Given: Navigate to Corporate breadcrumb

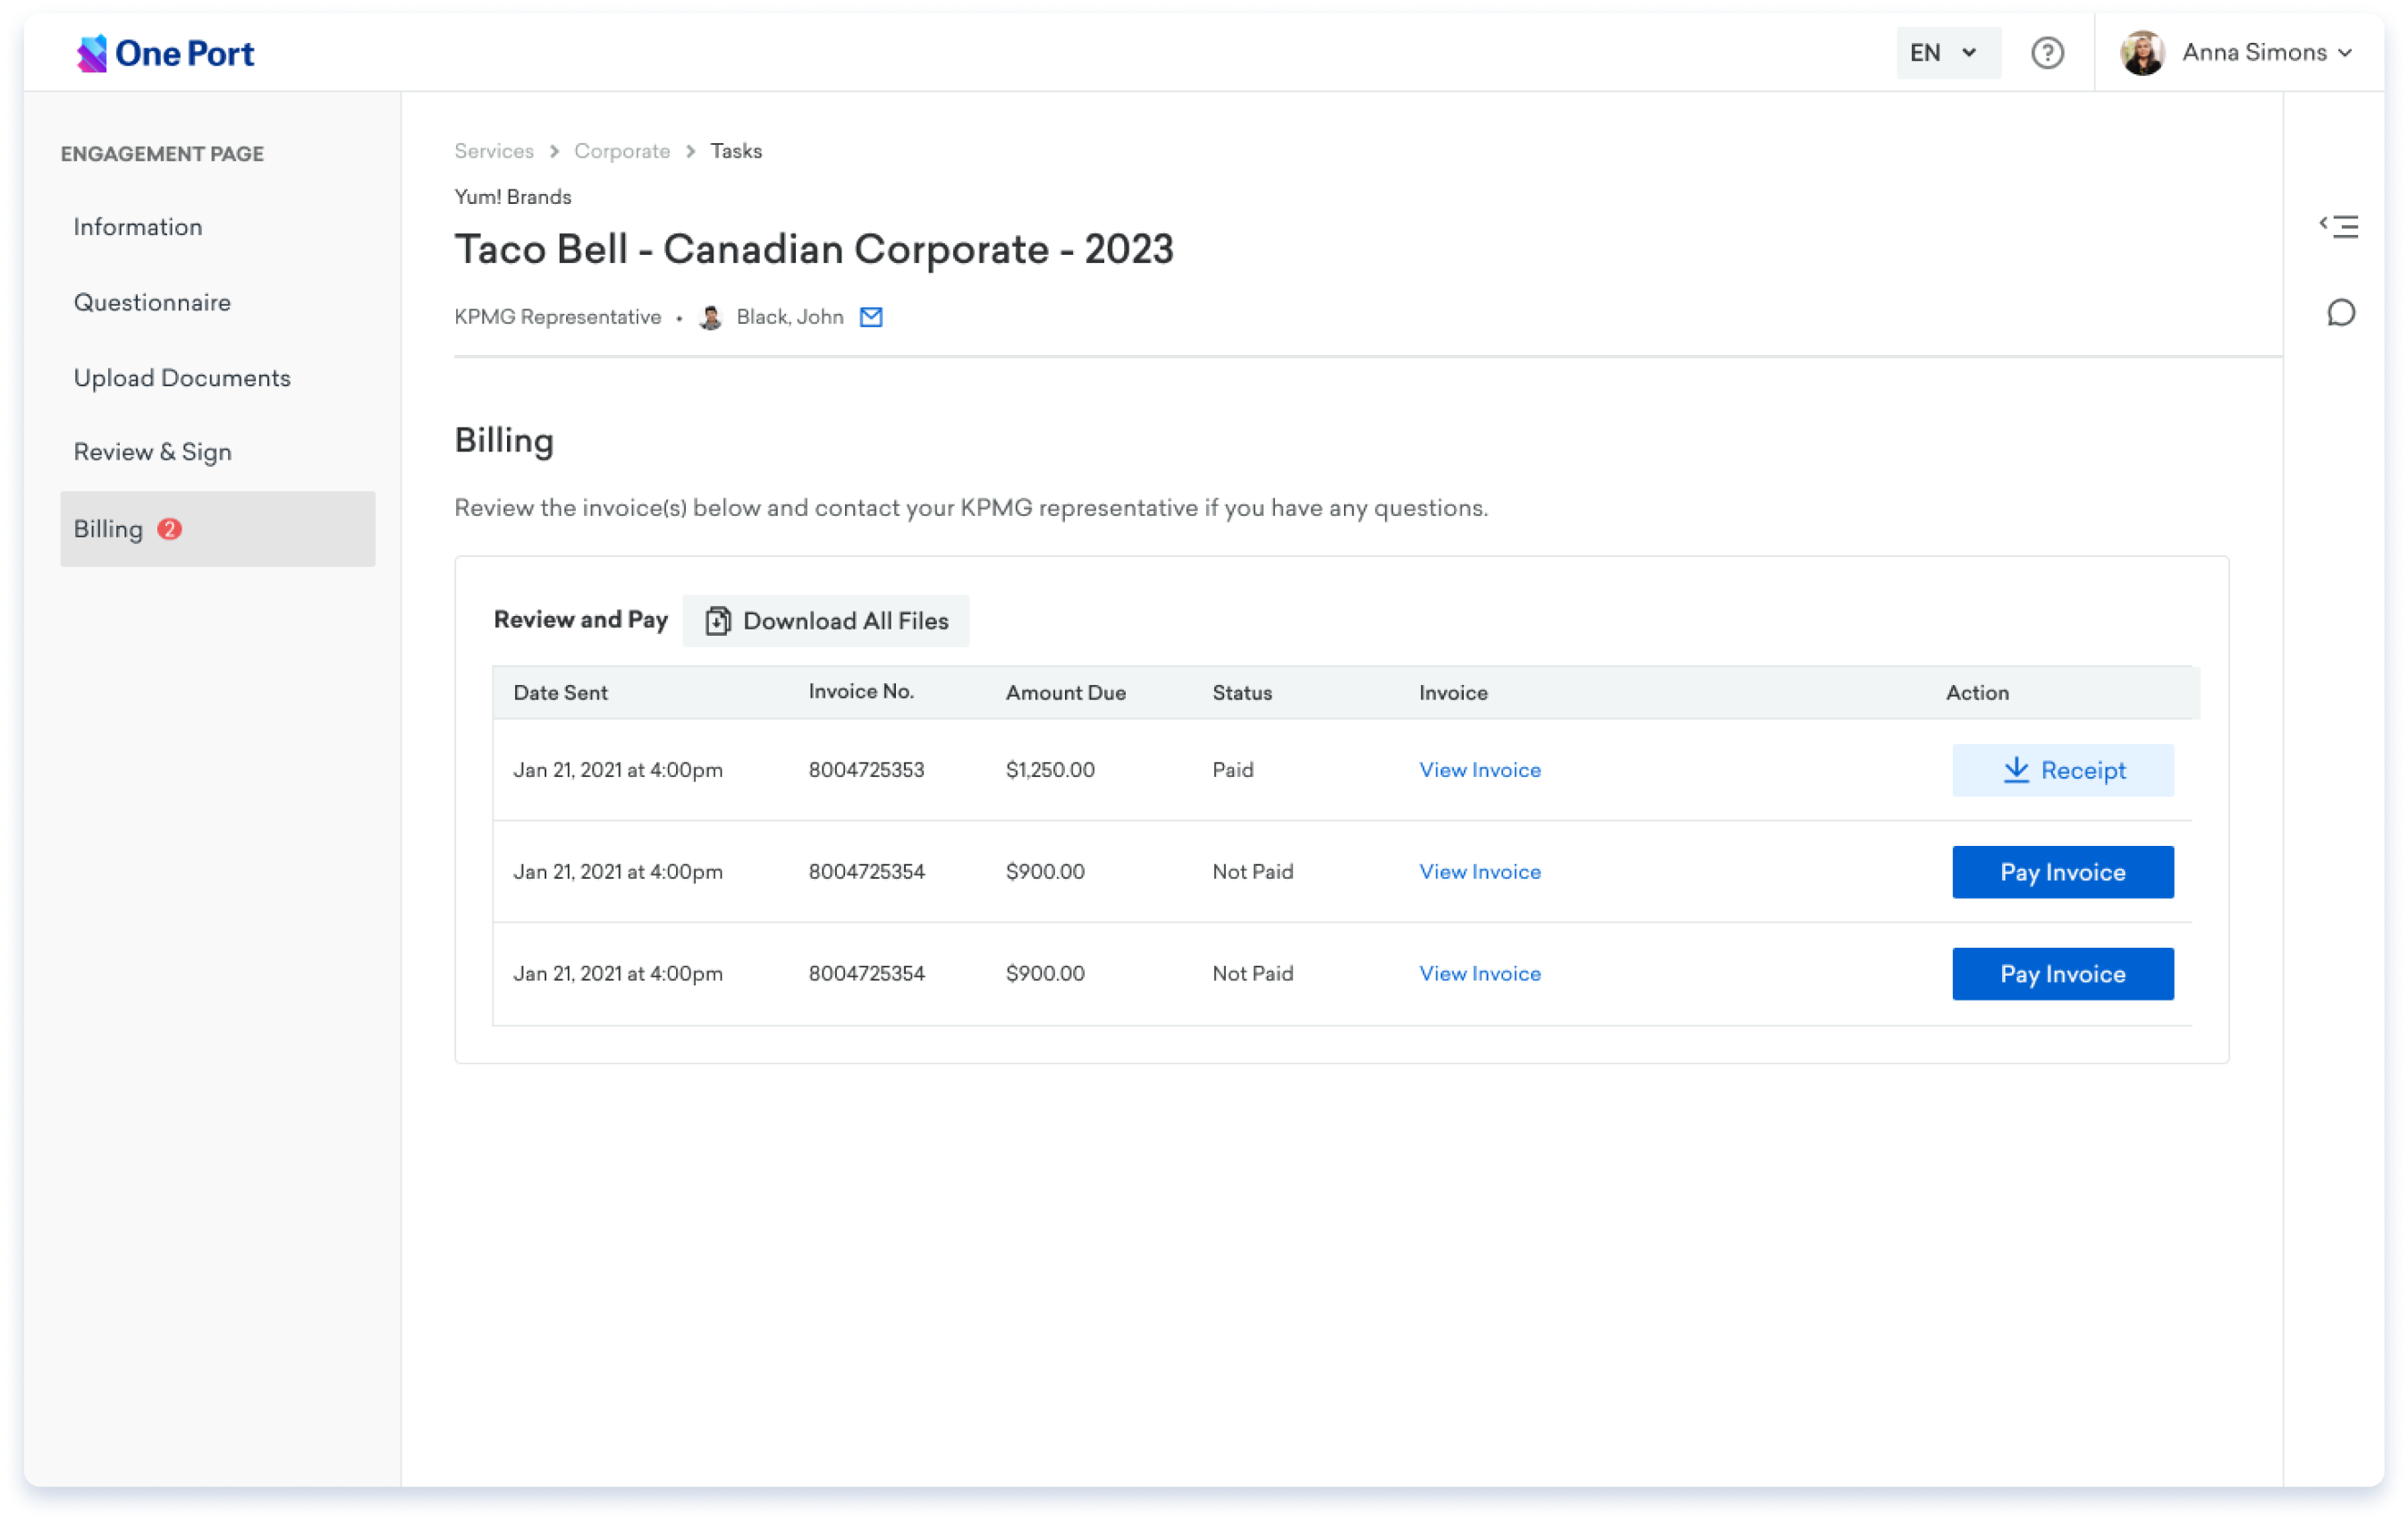Looking at the screenshot, I should [622, 151].
